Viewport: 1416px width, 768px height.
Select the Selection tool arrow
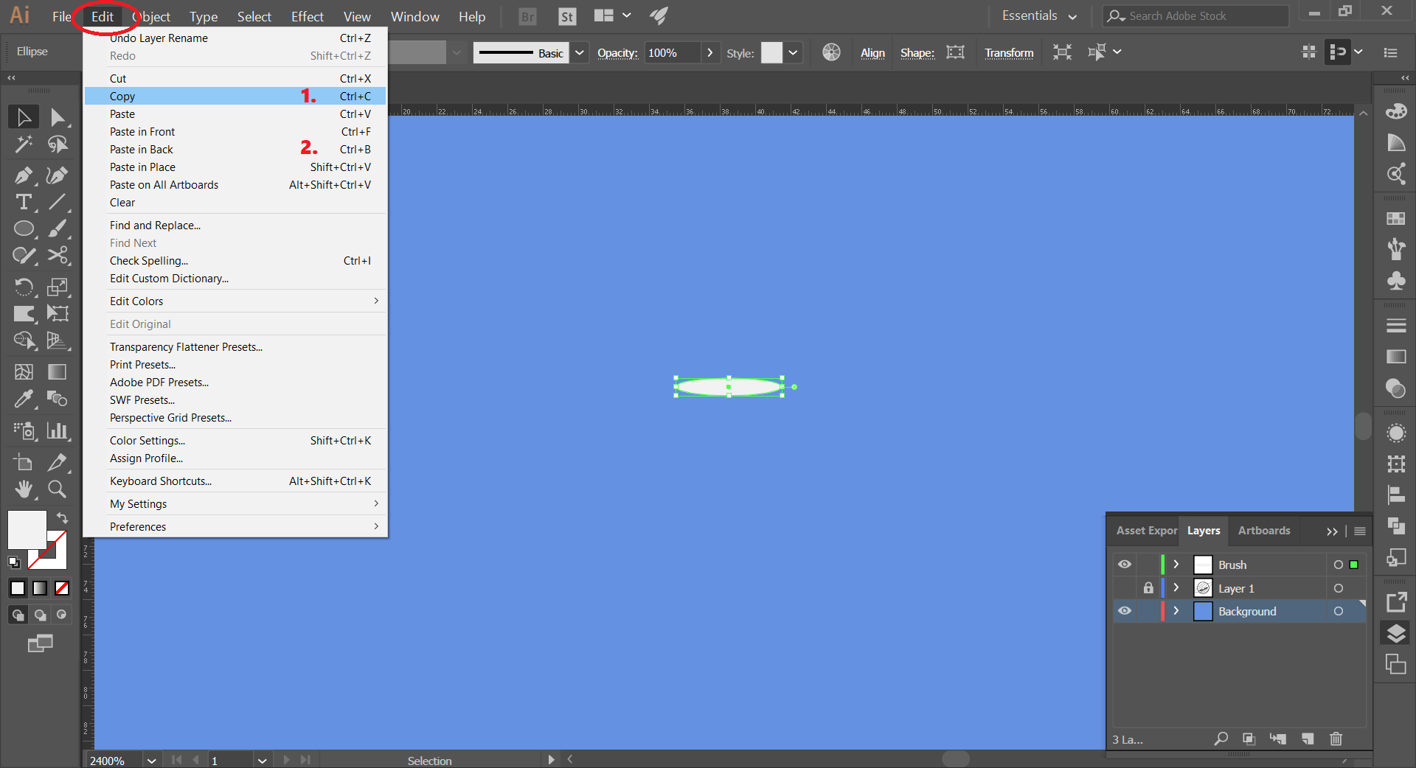point(24,117)
